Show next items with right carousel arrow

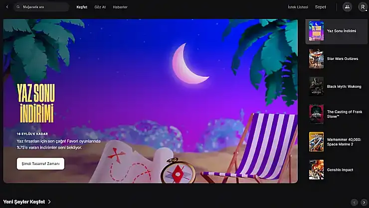pos(364,202)
